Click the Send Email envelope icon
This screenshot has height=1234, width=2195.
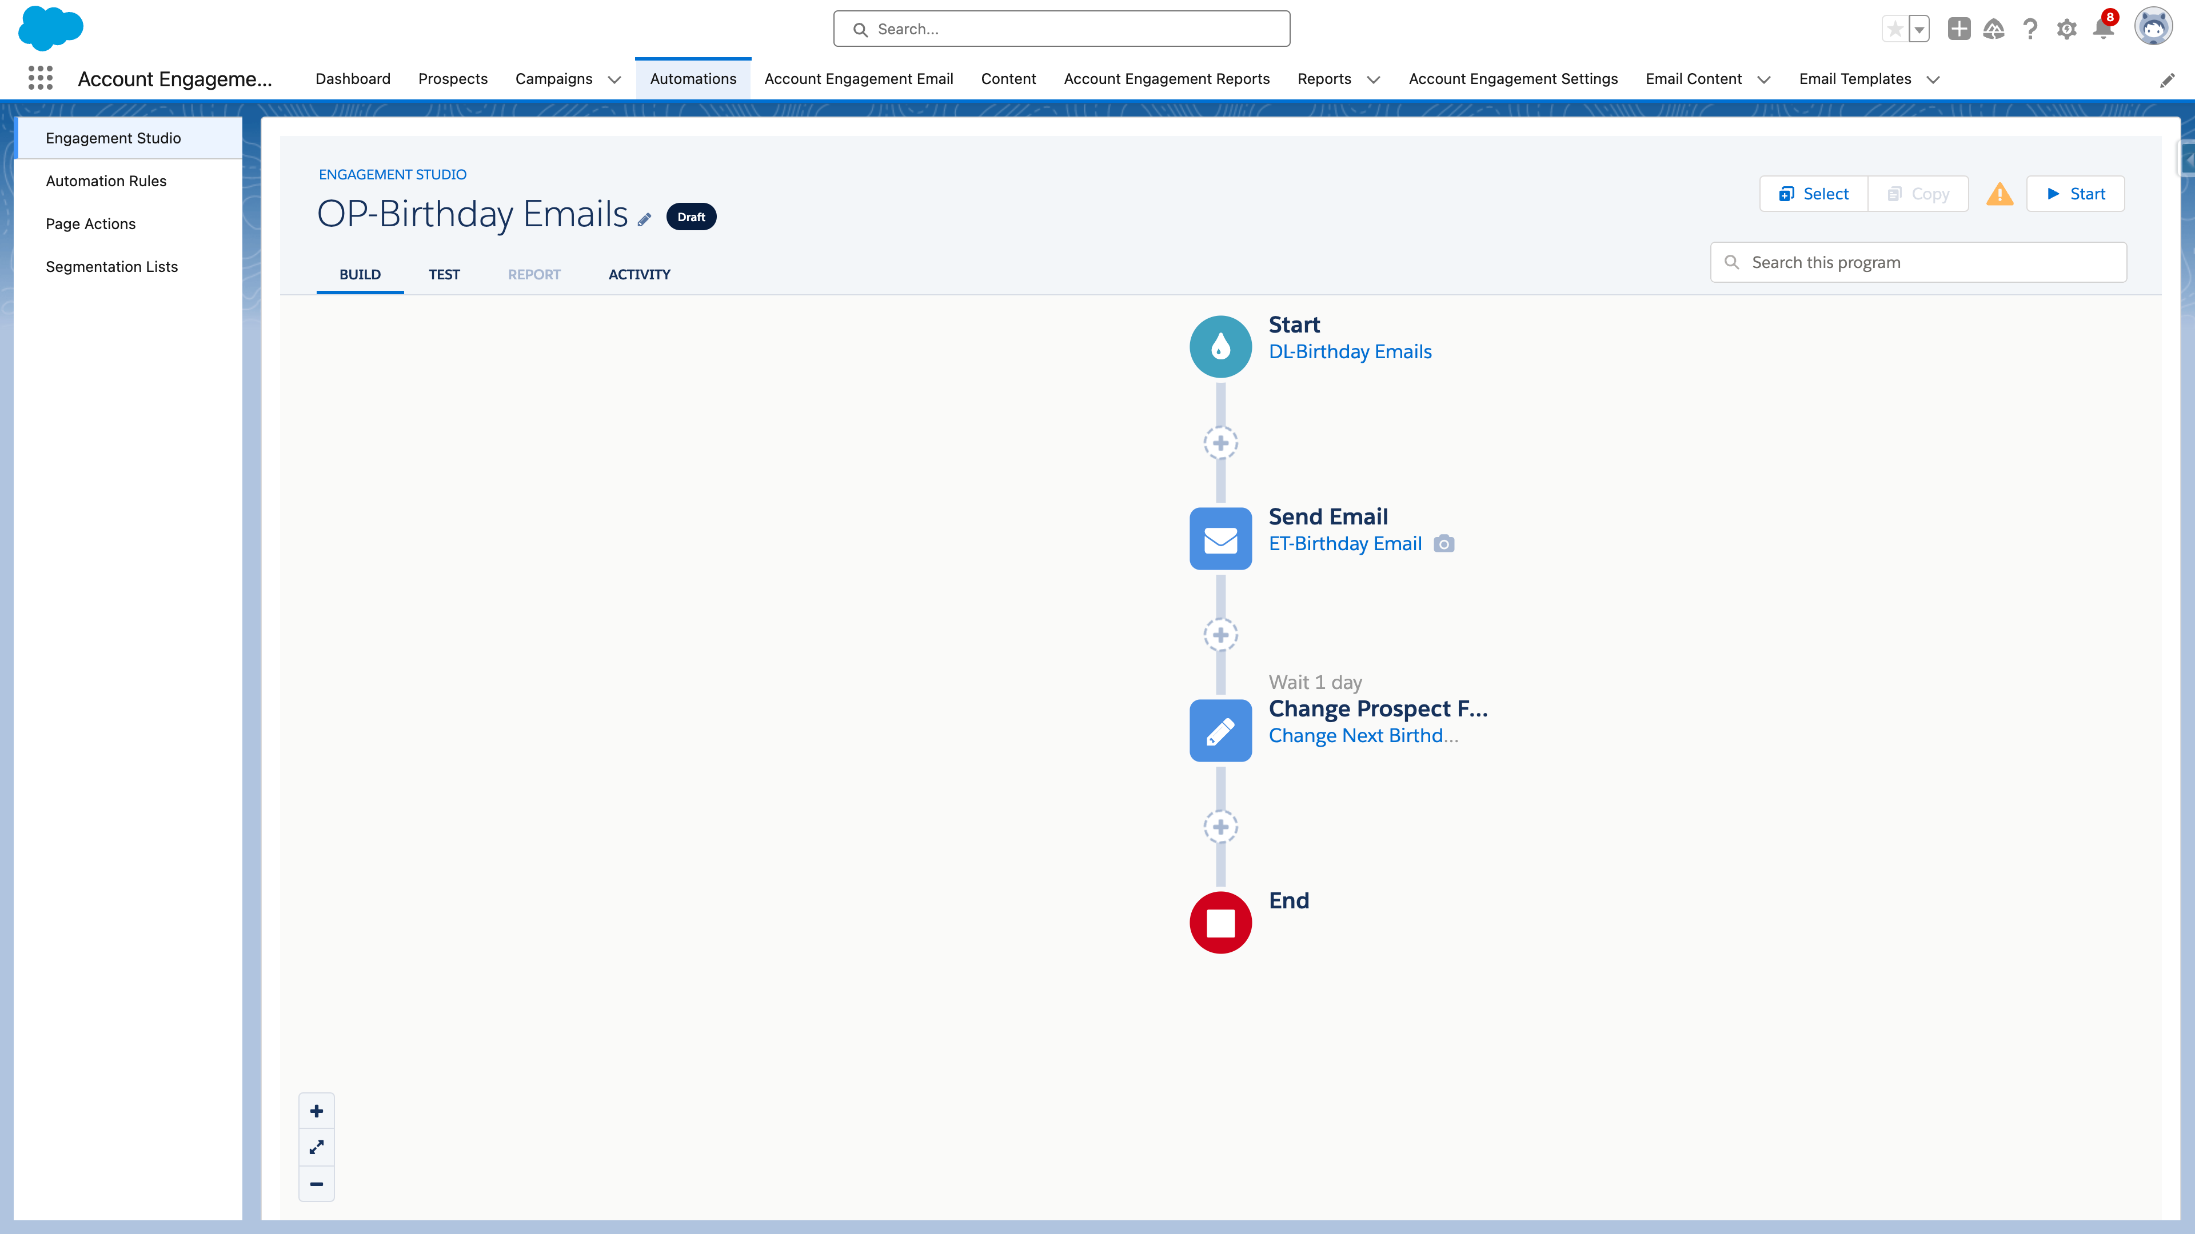(x=1220, y=538)
